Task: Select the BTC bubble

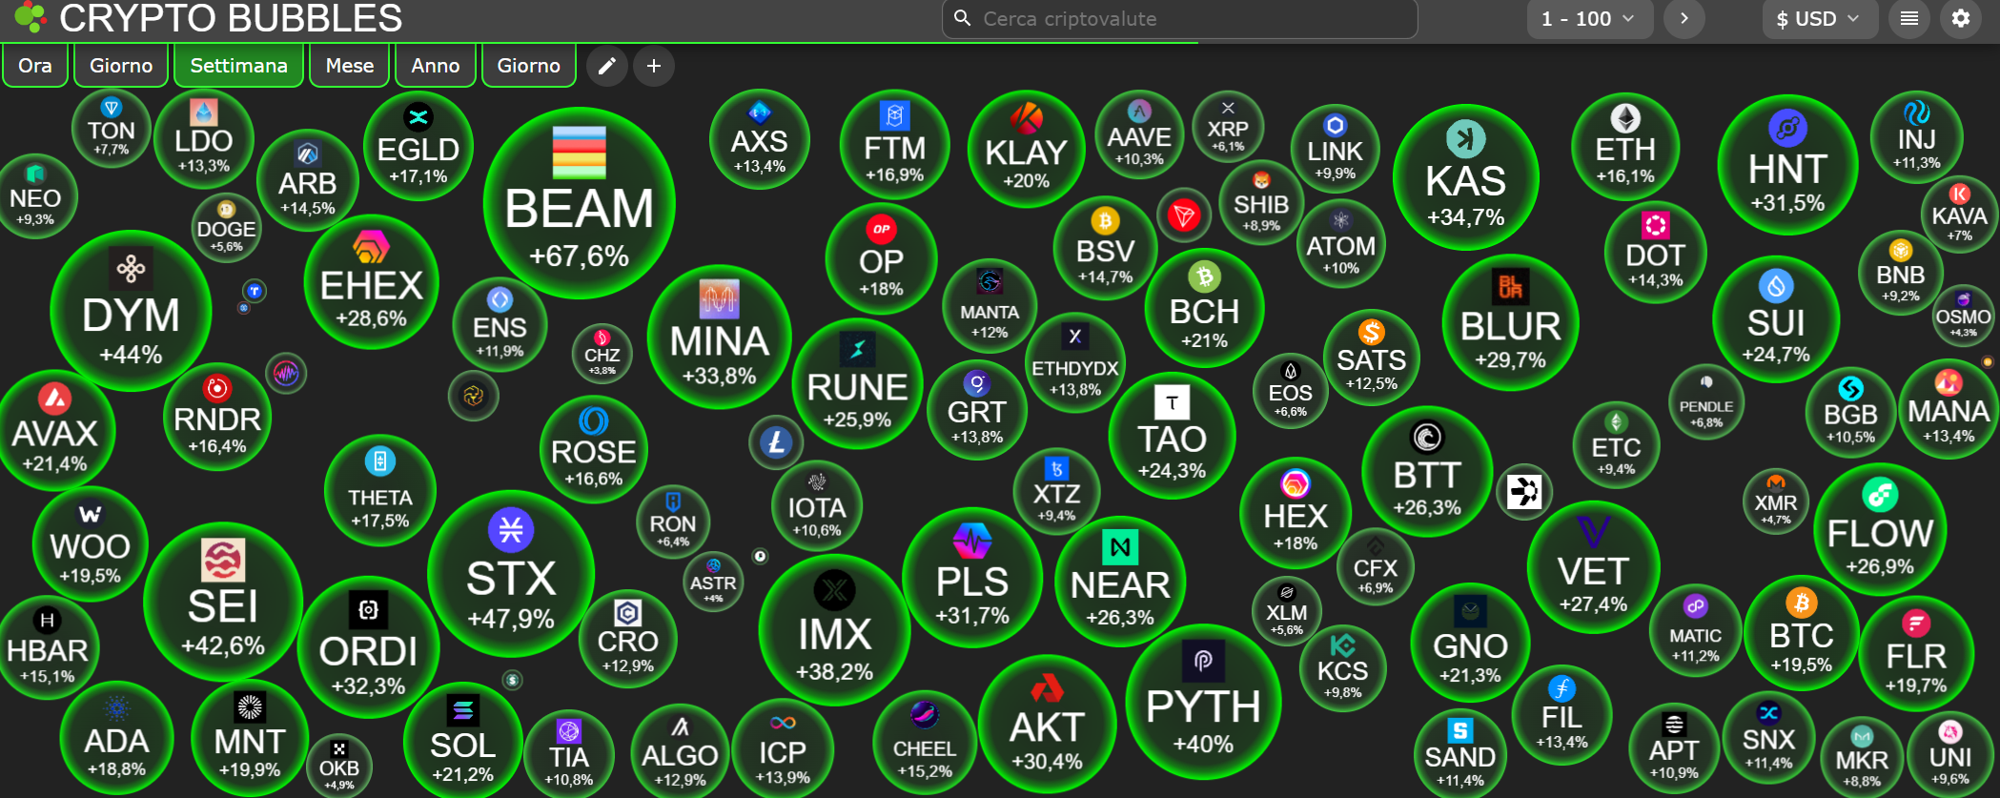Action: tap(1801, 635)
